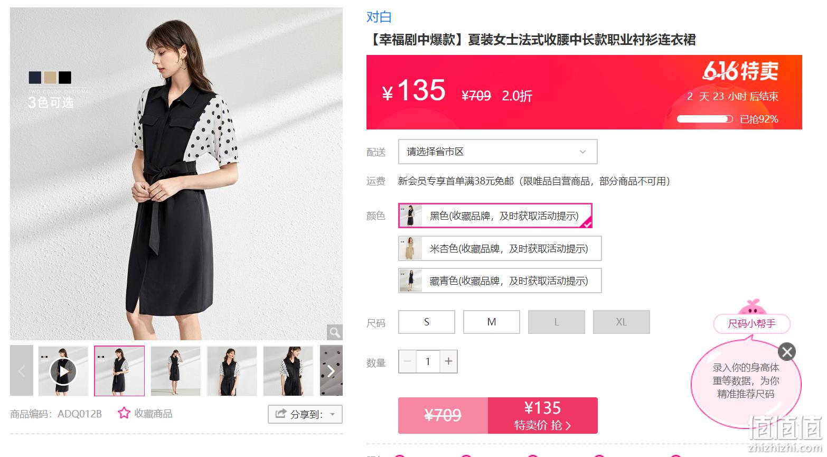Choose size M
Screen dimensions: 827x457
click(492, 322)
